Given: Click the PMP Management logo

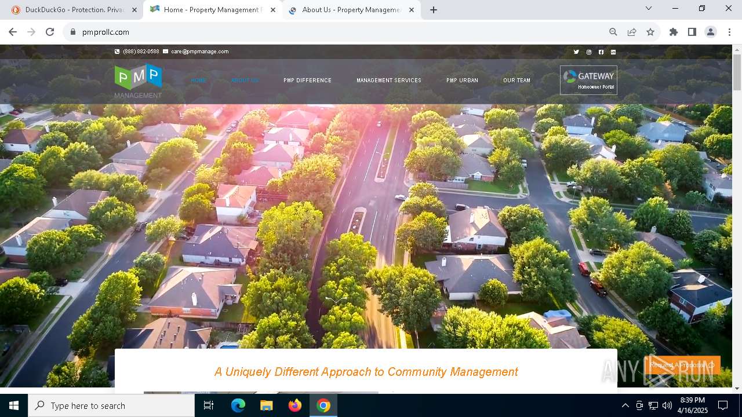Looking at the screenshot, I should coord(138,81).
